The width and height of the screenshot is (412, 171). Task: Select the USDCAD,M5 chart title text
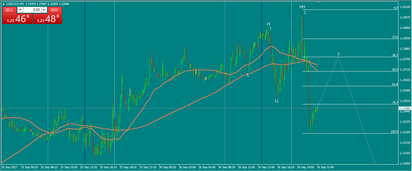pyautogui.click(x=15, y=4)
